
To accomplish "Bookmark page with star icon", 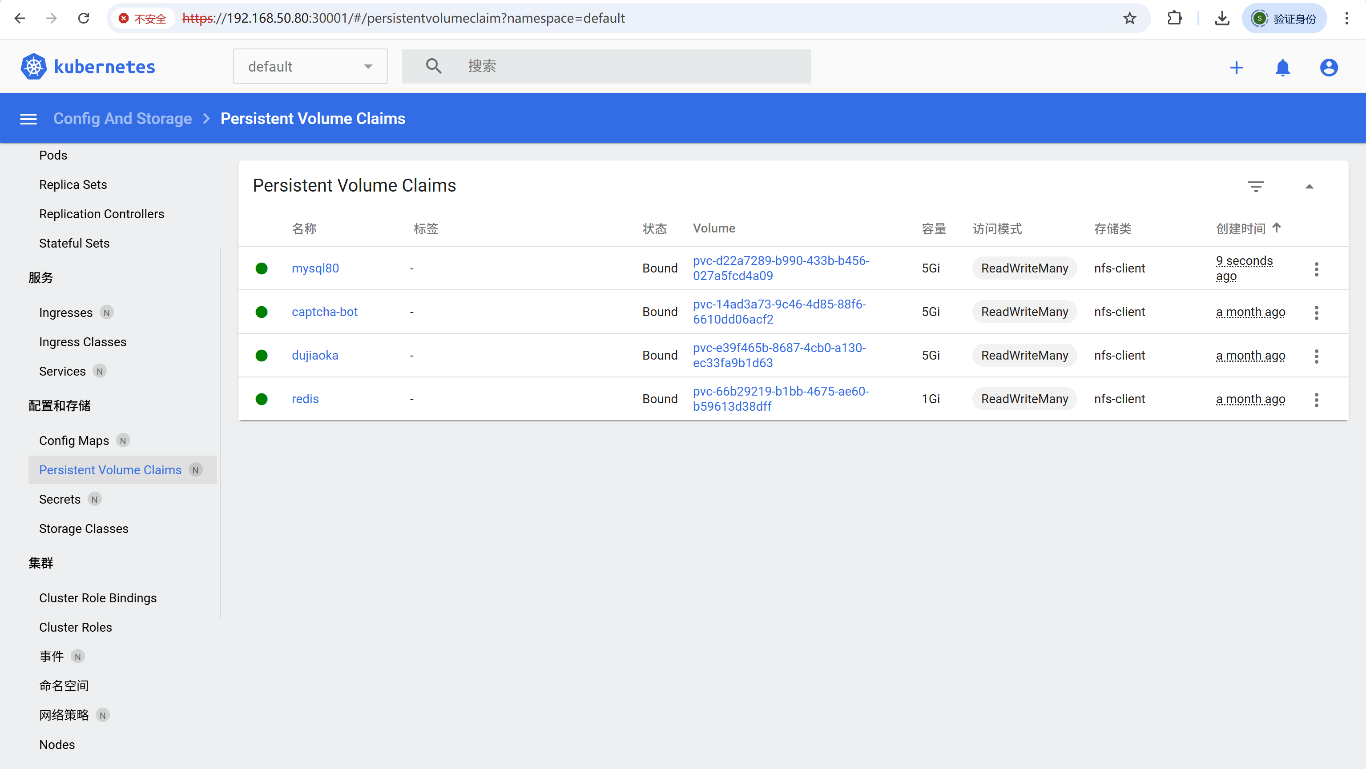I will pos(1129,19).
